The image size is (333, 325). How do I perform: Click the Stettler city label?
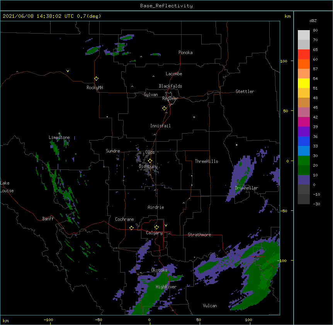coord(245,91)
